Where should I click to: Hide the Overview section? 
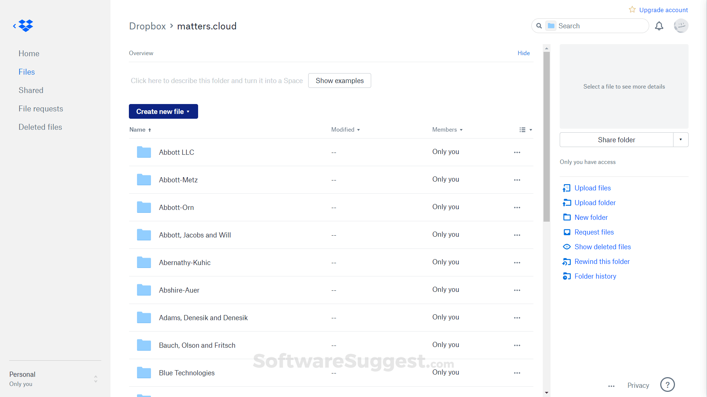tap(524, 53)
